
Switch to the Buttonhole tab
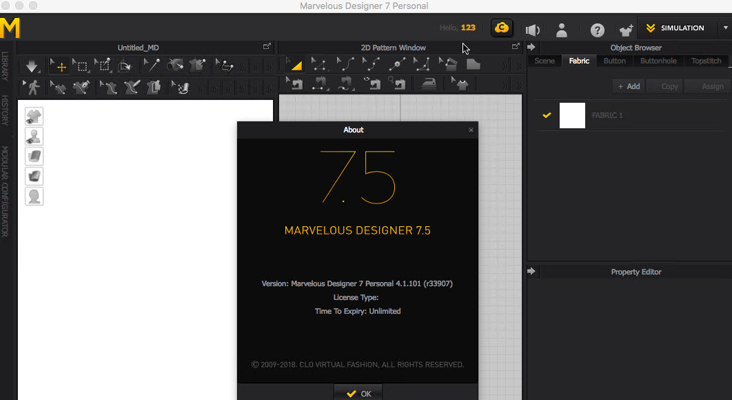point(658,61)
